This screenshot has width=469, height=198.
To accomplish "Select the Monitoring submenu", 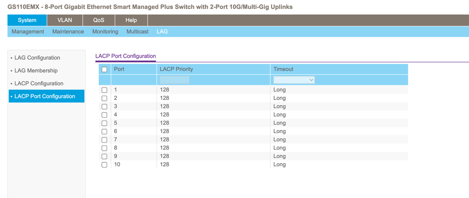I will point(105,31).
